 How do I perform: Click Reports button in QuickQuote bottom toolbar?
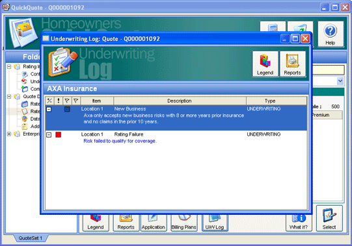126,223
